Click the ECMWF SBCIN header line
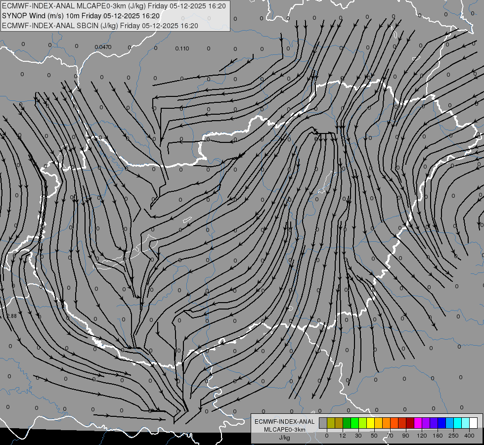Image resolution: width=484 pixels, height=445 pixels. pyautogui.click(x=100, y=26)
